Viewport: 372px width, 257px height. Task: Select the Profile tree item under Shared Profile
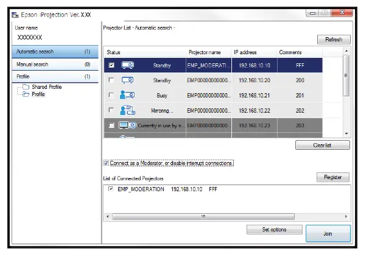[x=38, y=94]
